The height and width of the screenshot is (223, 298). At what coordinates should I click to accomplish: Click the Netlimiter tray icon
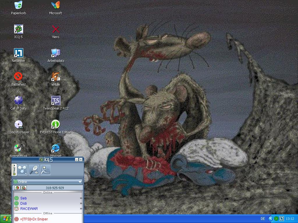[x=281, y=219]
